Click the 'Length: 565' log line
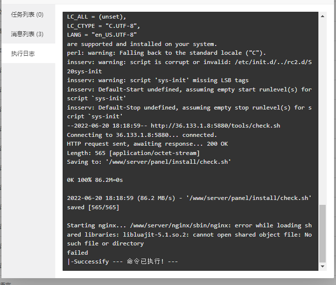The width and height of the screenshot is (336, 285). point(134,153)
